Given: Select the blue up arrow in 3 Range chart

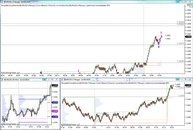Looking at the screenshot, I should tap(159, 47).
